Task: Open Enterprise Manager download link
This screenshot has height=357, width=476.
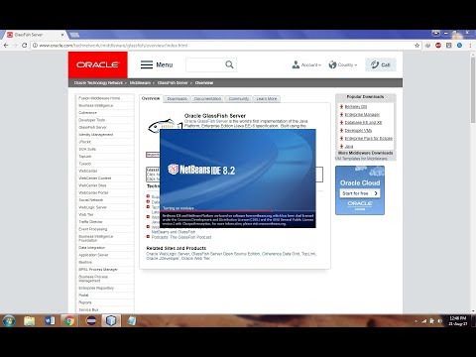Action: [362, 115]
